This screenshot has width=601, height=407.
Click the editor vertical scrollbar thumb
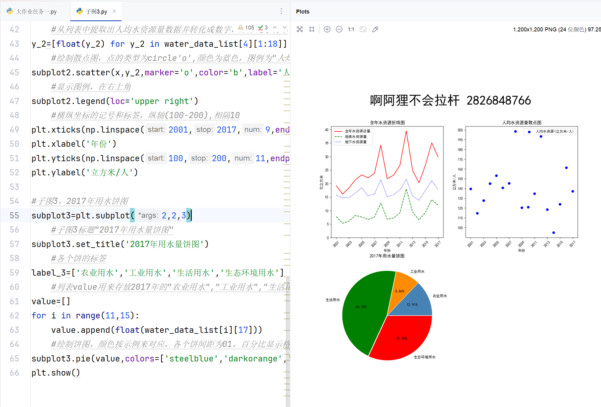[x=288, y=341]
